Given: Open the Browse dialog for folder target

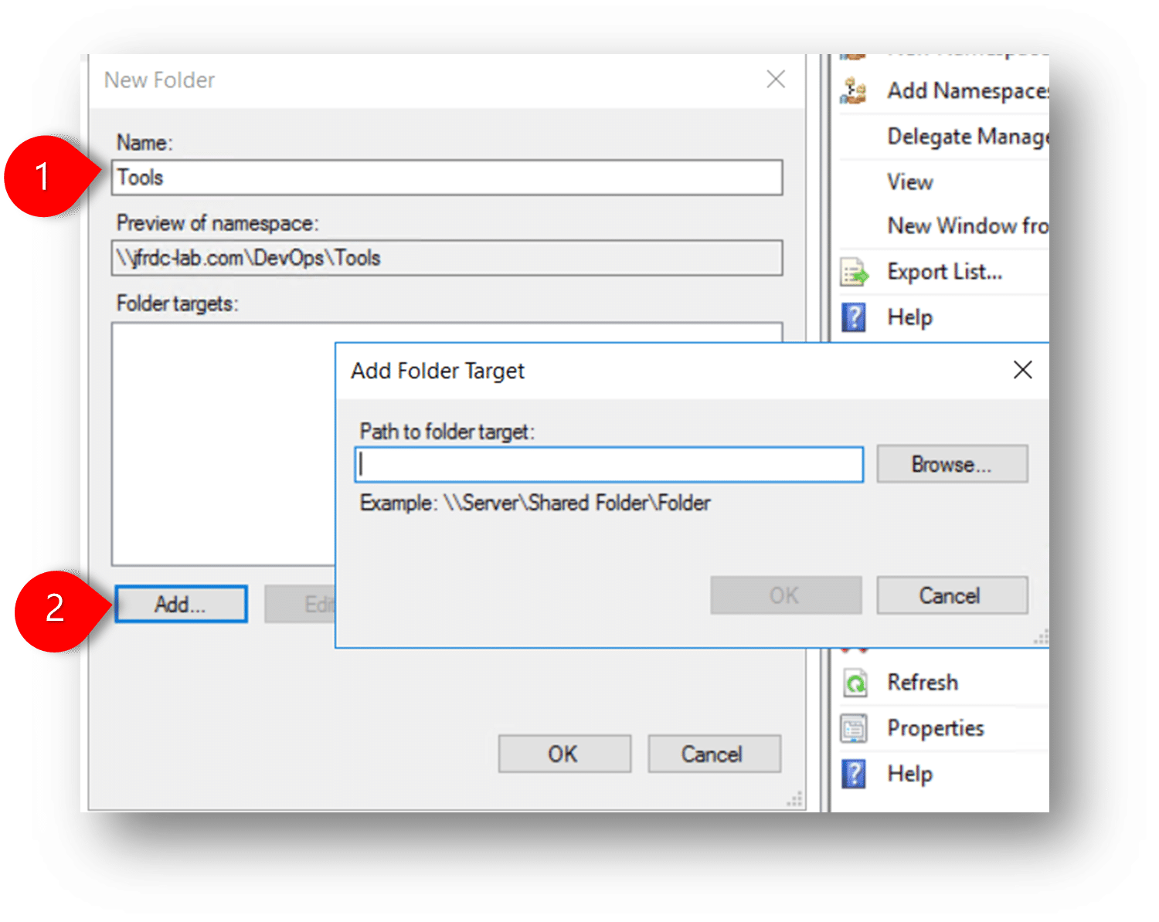Looking at the screenshot, I should 952,463.
